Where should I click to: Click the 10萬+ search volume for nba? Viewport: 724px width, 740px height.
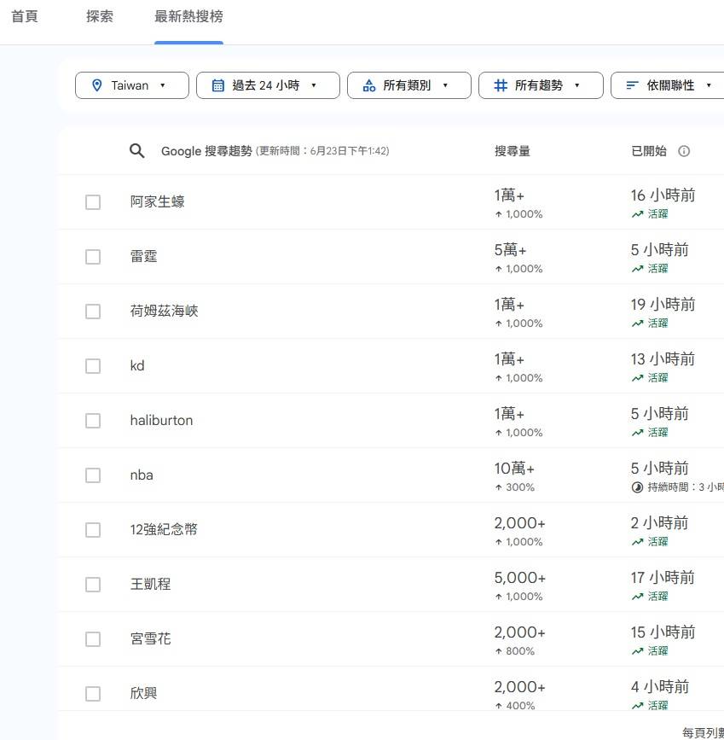[514, 469]
